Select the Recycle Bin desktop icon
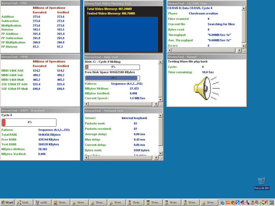Viewport: 275px width, 206px height. (262, 183)
